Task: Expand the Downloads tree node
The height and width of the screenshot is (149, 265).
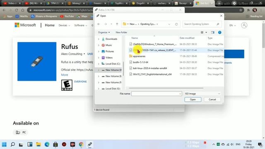Action: (x=99, y=39)
